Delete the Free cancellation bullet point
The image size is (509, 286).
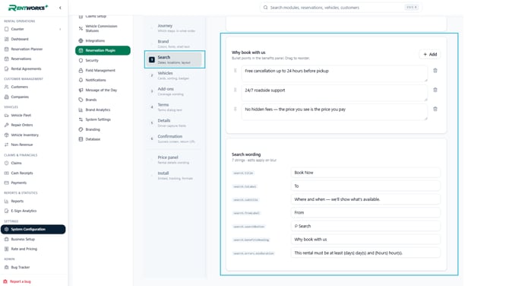coord(435,71)
